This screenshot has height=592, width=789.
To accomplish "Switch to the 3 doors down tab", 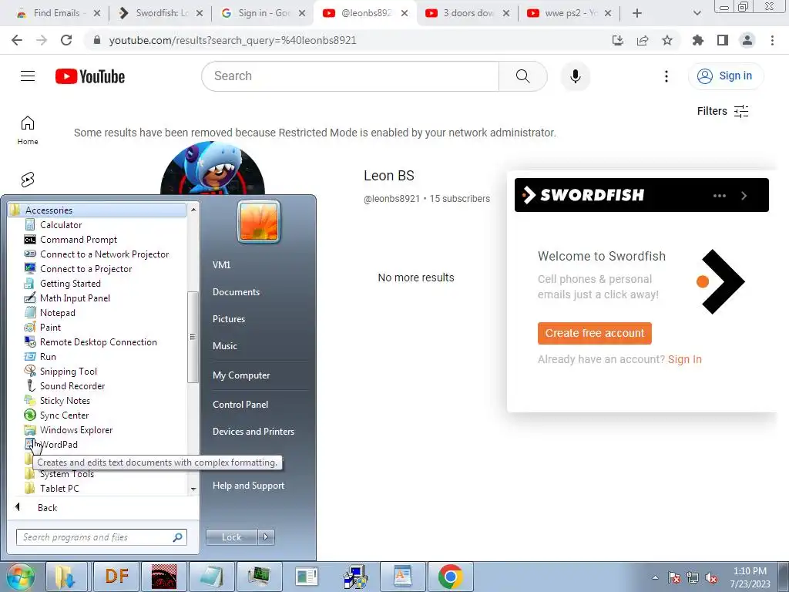I will pos(468,13).
